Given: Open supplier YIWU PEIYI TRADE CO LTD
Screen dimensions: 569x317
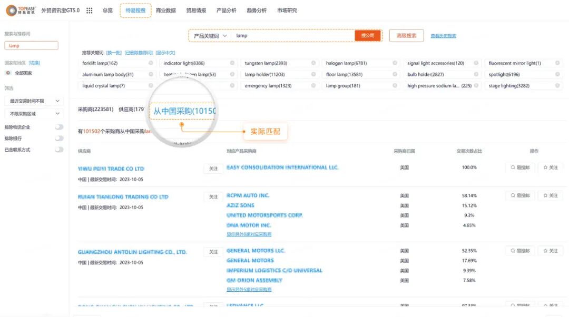Looking at the screenshot, I should pos(111,169).
